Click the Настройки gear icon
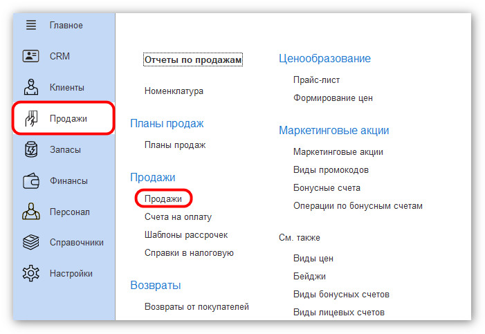 point(31,273)
